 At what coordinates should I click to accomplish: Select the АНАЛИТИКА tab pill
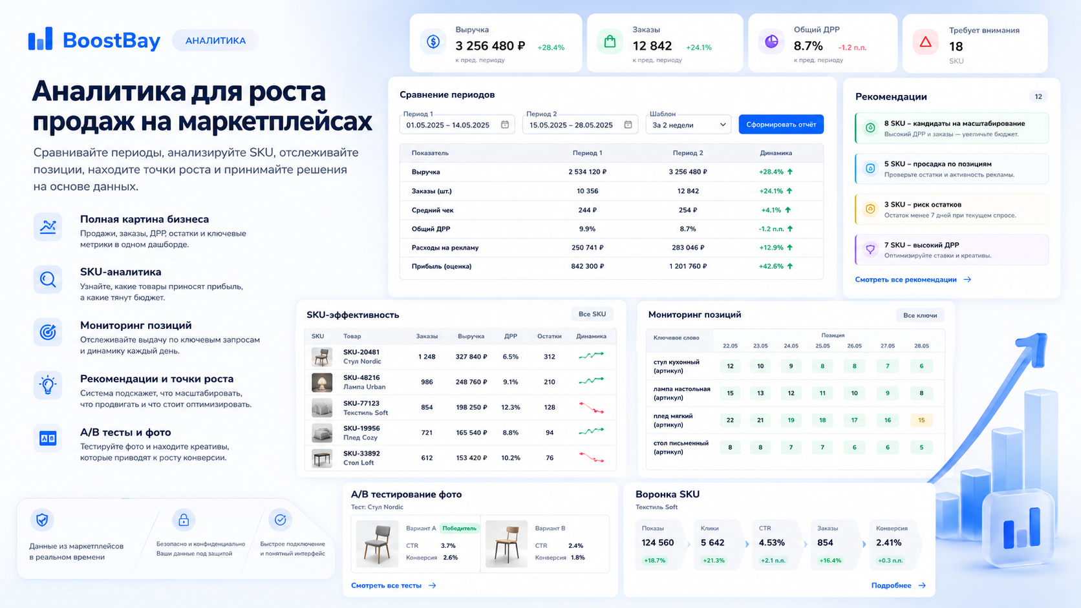click(215, 40)
